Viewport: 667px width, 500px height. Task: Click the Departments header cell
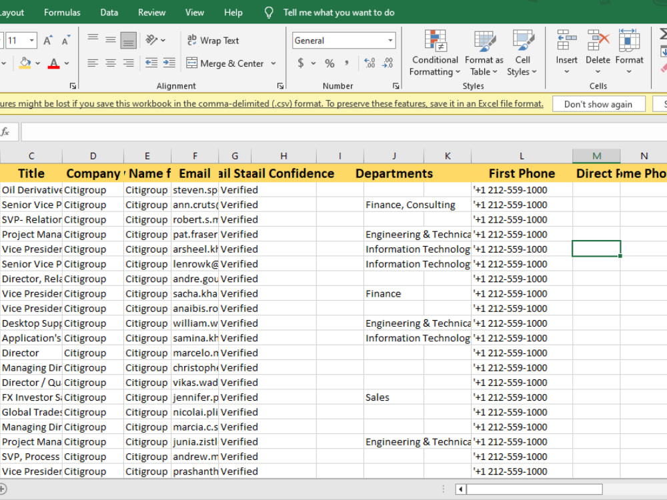394,173
